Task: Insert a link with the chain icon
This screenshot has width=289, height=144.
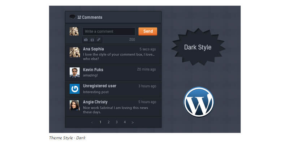Action: (99, 40)
